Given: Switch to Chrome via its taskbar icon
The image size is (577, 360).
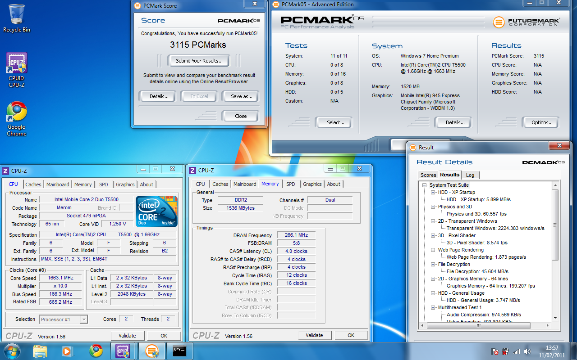Looking at the screenshot, I should pos(96,351).
